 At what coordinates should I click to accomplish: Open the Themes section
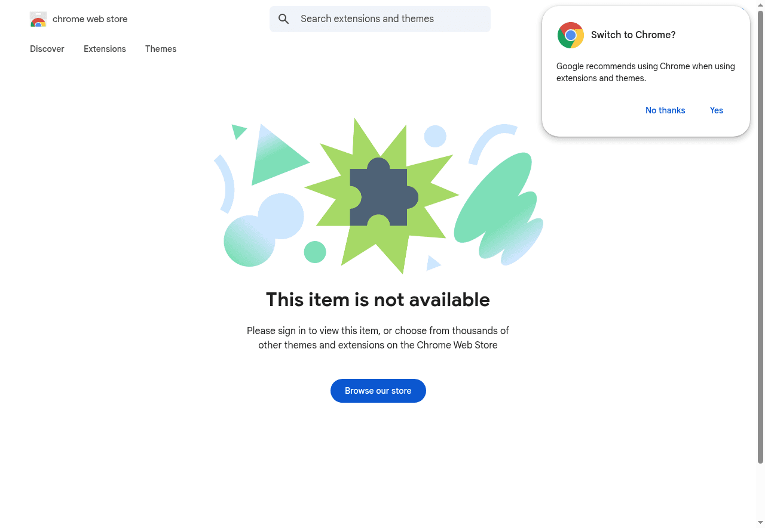(x=161, y=49)
